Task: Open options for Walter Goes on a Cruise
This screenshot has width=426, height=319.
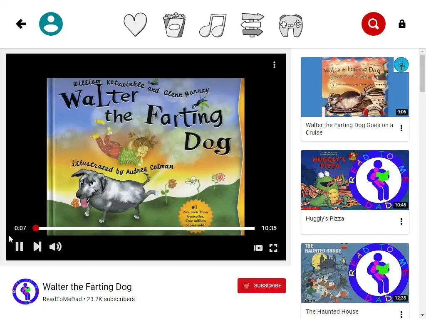Action: click(401, 128)
